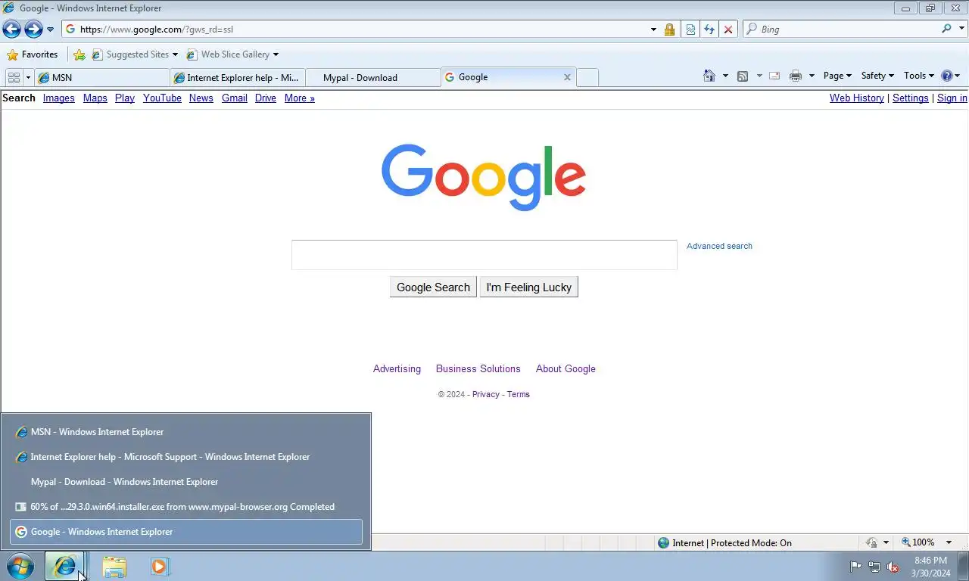This screenshot has height=581, width=969.
Task: Click the Windows Start button
Action: click(20, 566)
